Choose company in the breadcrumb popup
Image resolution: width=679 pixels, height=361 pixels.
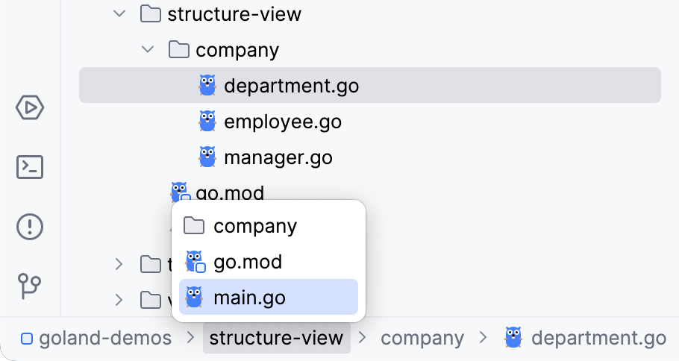(255, 226)
